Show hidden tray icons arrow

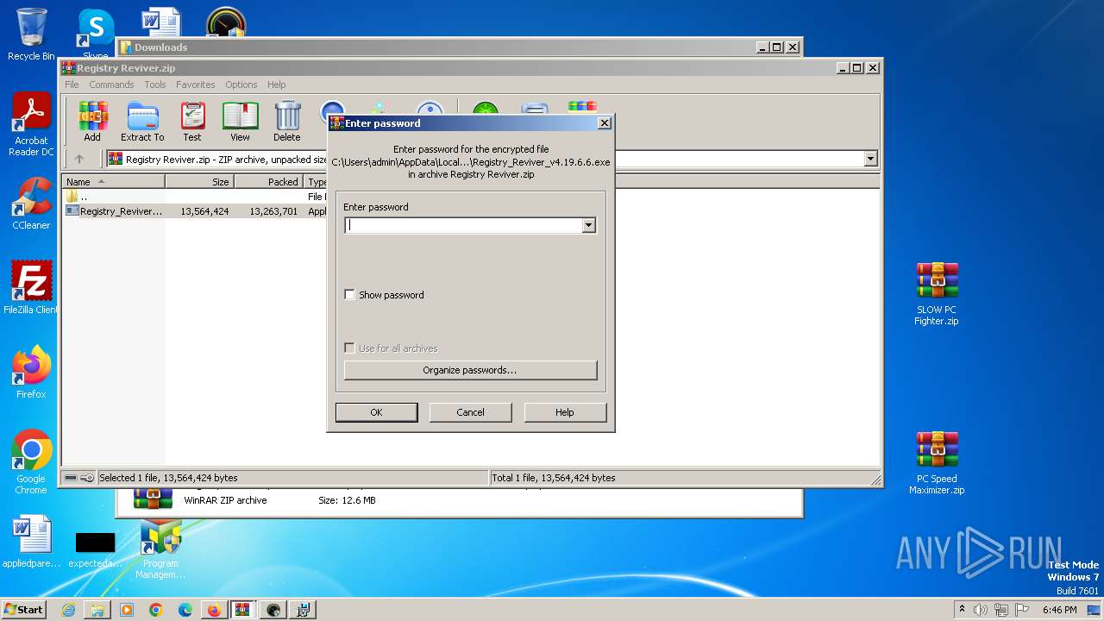(x=962, y=610)
